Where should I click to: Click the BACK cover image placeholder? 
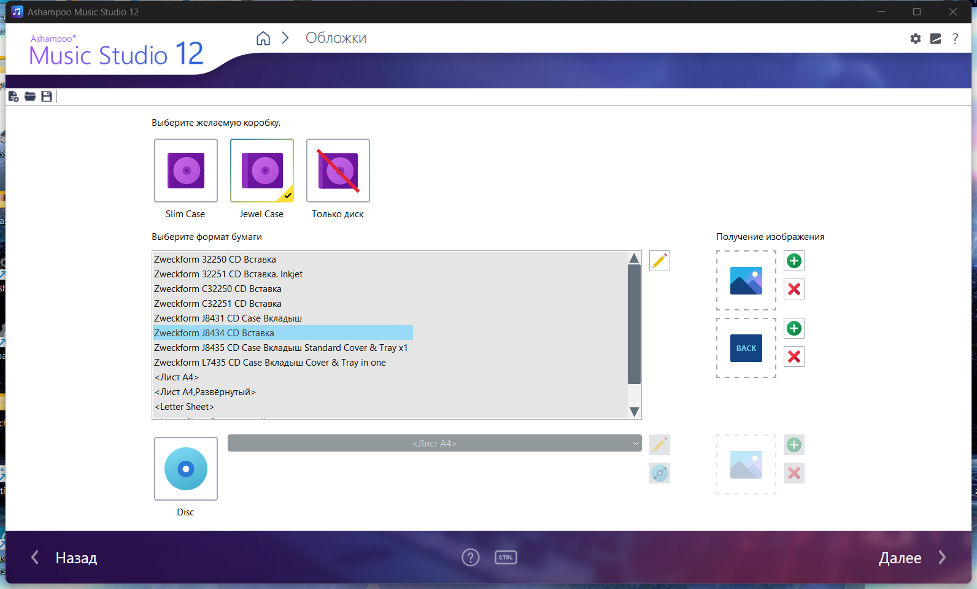pos(746,348)
